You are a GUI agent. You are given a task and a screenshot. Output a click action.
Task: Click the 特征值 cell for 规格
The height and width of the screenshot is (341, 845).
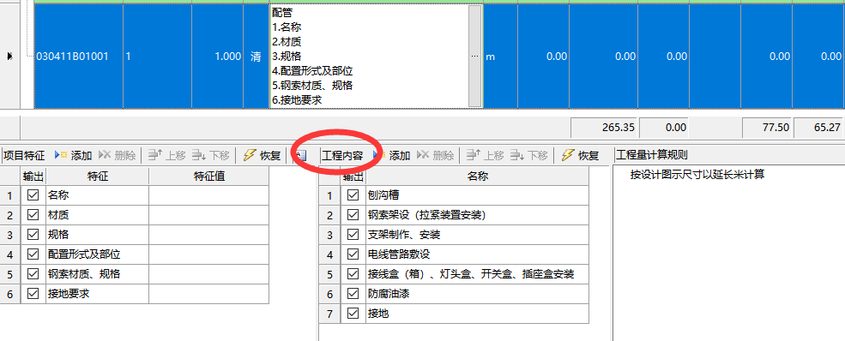click(x=208, y=235)
